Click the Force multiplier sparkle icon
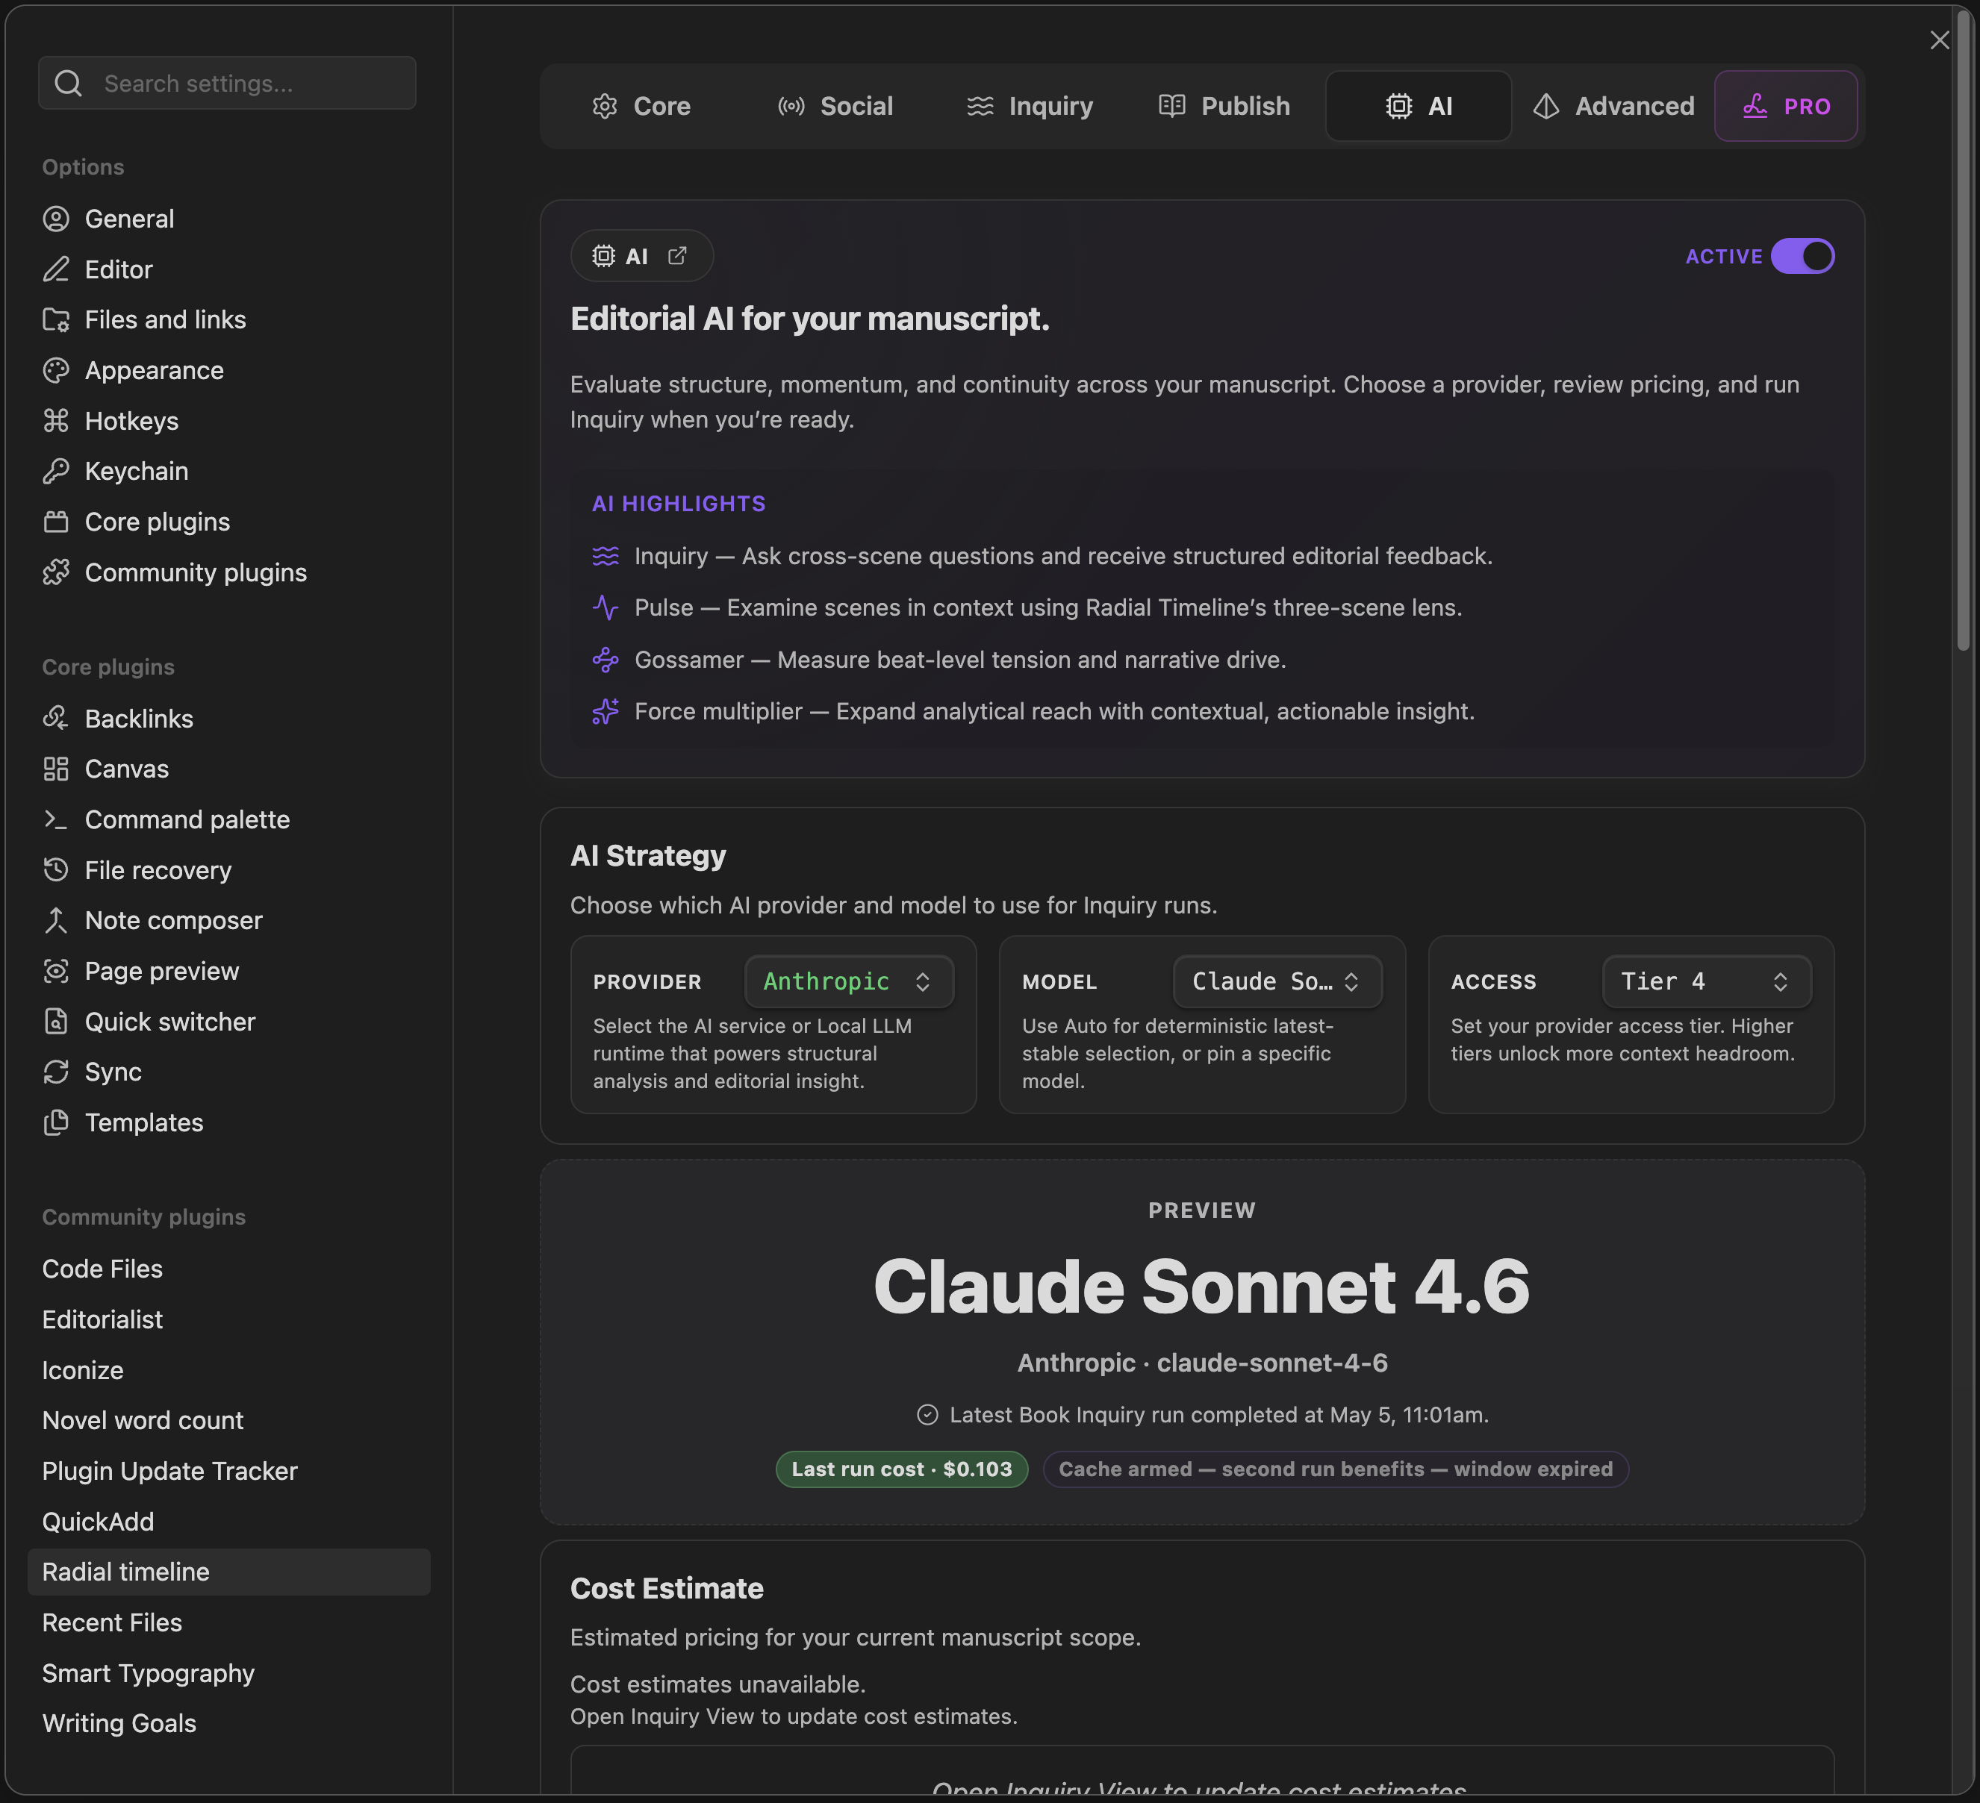 (605, 712)
